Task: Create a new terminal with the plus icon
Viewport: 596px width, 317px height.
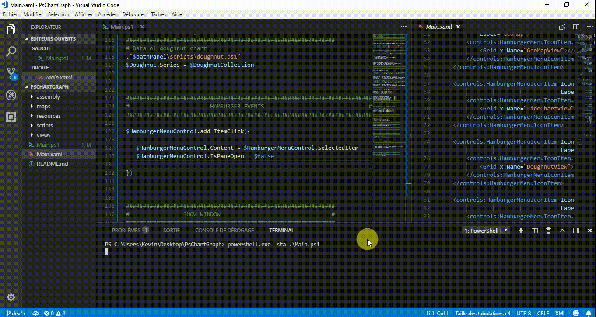Action: tap(520, 230)
